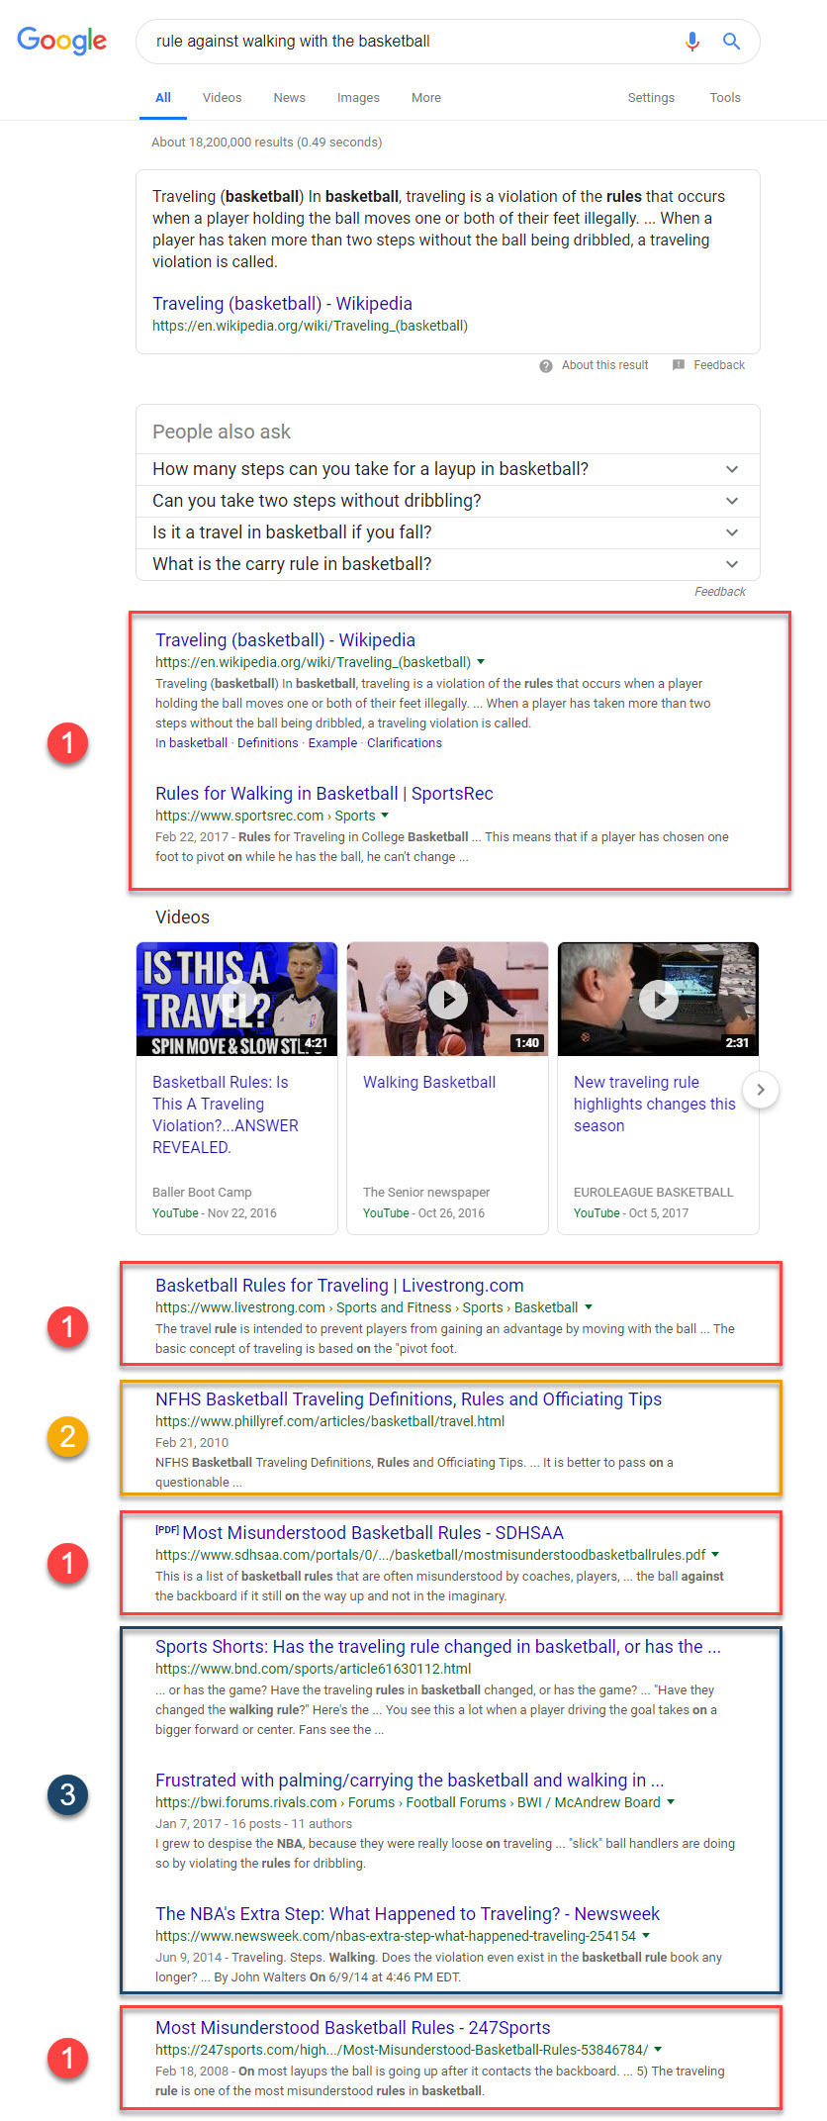Play the New traveling rule video

pos(658,999)
